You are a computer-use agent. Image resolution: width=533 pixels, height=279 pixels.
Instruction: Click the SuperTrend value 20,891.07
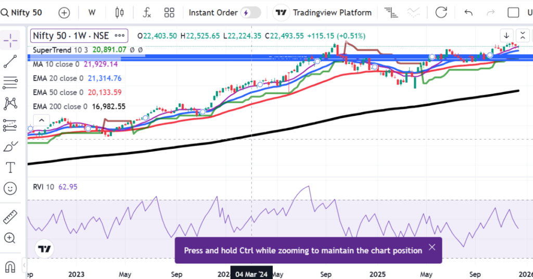[x=109, y=50]
